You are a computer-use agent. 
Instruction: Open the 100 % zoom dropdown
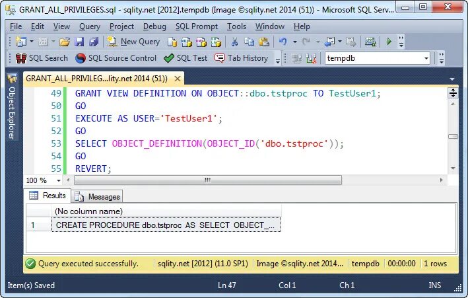(59, 180)
